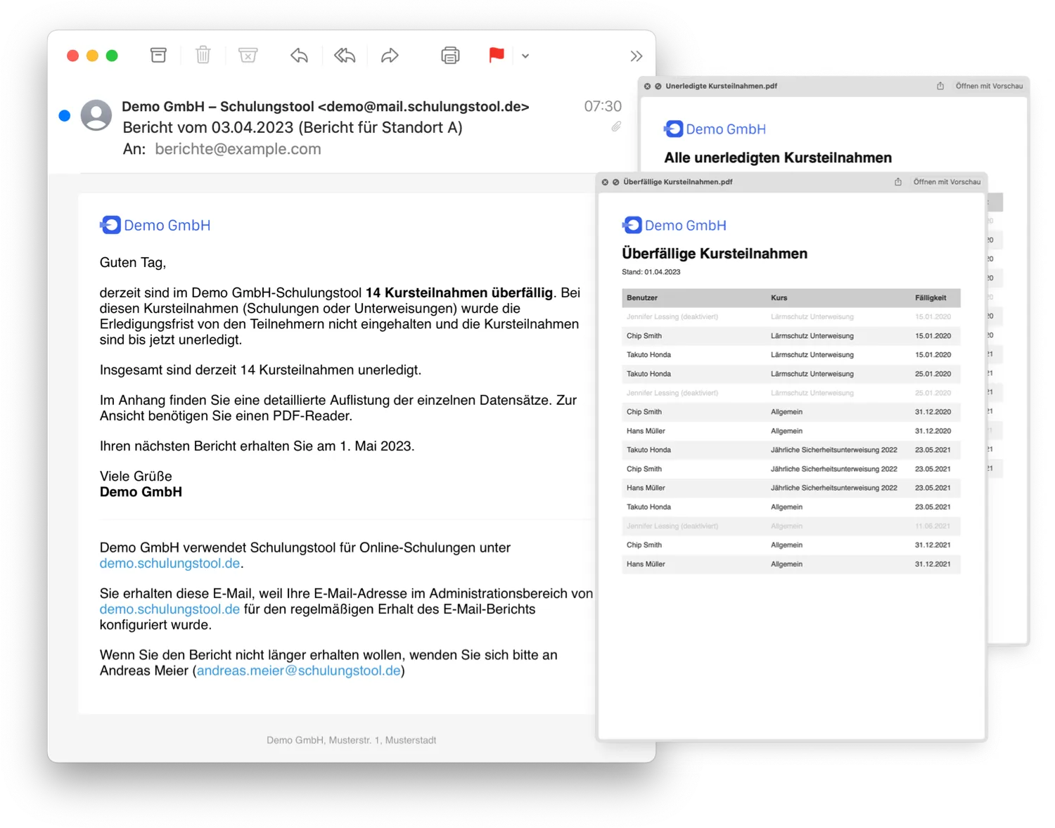
Task: Reply all with the double arrow icon
Action: pyautogui.click(x=345, y=56)
